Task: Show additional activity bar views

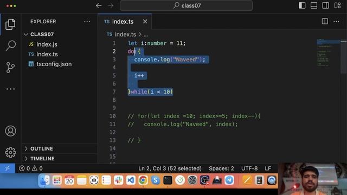Action: (x=10, y=89)
